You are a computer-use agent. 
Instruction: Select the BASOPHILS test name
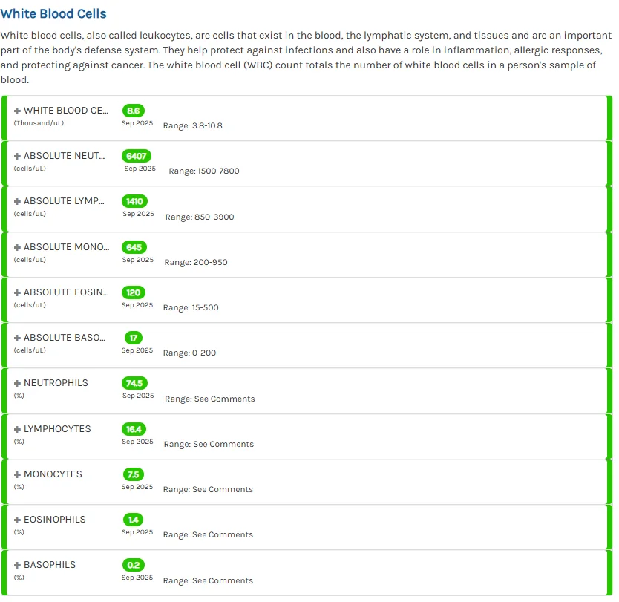pos(49,565)
